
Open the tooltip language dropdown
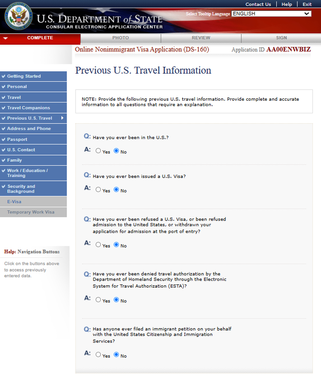[271, 14]
